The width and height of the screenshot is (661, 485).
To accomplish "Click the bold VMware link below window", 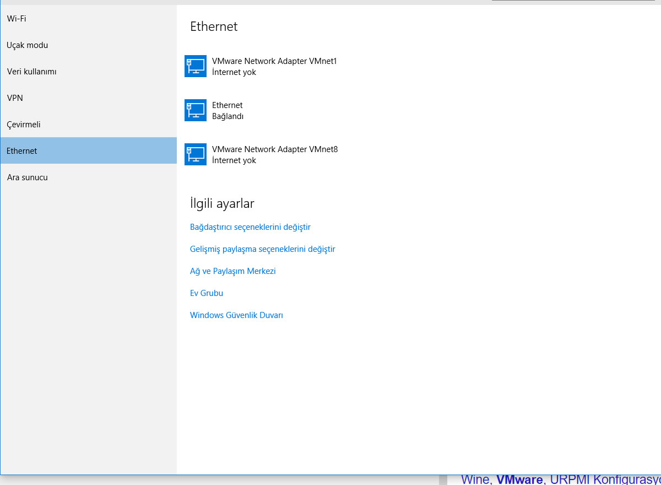I will coord(519,479).
